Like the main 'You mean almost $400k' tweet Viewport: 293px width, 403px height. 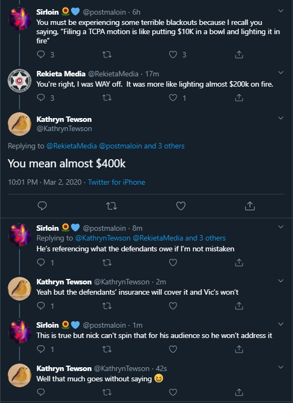[181, 206]
